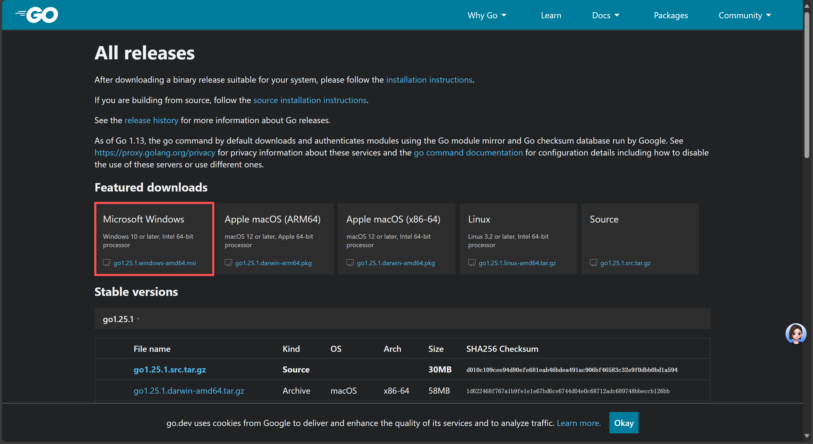Click the File name column header
The image size is (813, 444).
(152, 349)
